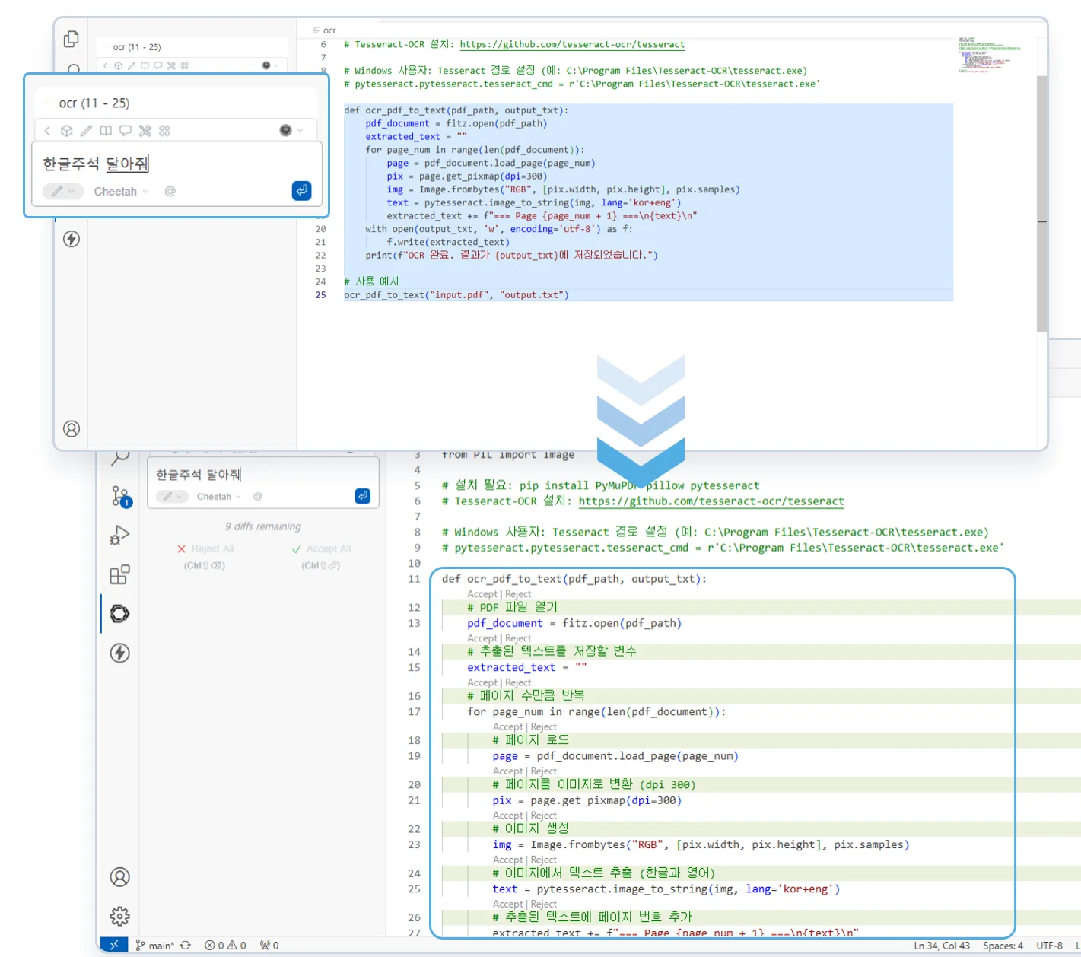Click the @ mention icon in enlarged popup

(170, 192)
